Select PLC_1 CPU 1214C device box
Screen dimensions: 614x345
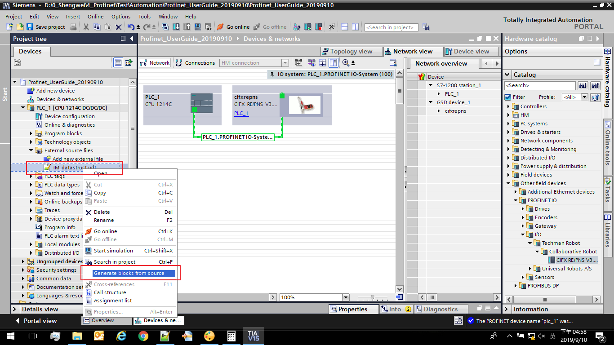click(182, 105)
